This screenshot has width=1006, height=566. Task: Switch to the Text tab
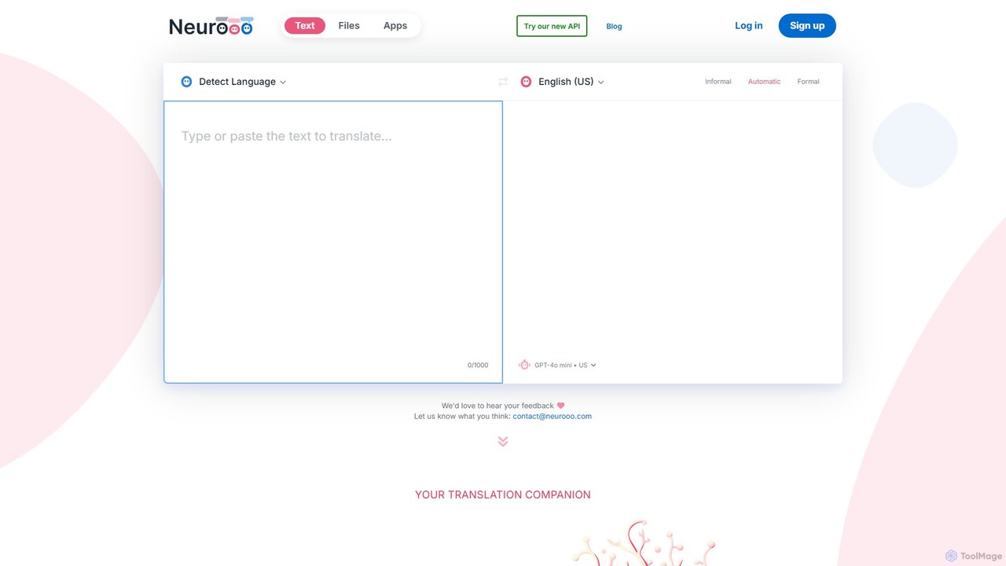[x=305, y=26]
